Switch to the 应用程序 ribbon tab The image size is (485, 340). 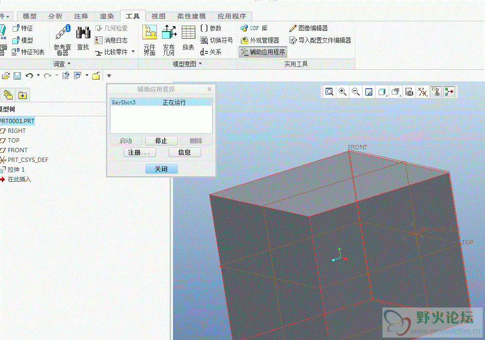(232, 16)
